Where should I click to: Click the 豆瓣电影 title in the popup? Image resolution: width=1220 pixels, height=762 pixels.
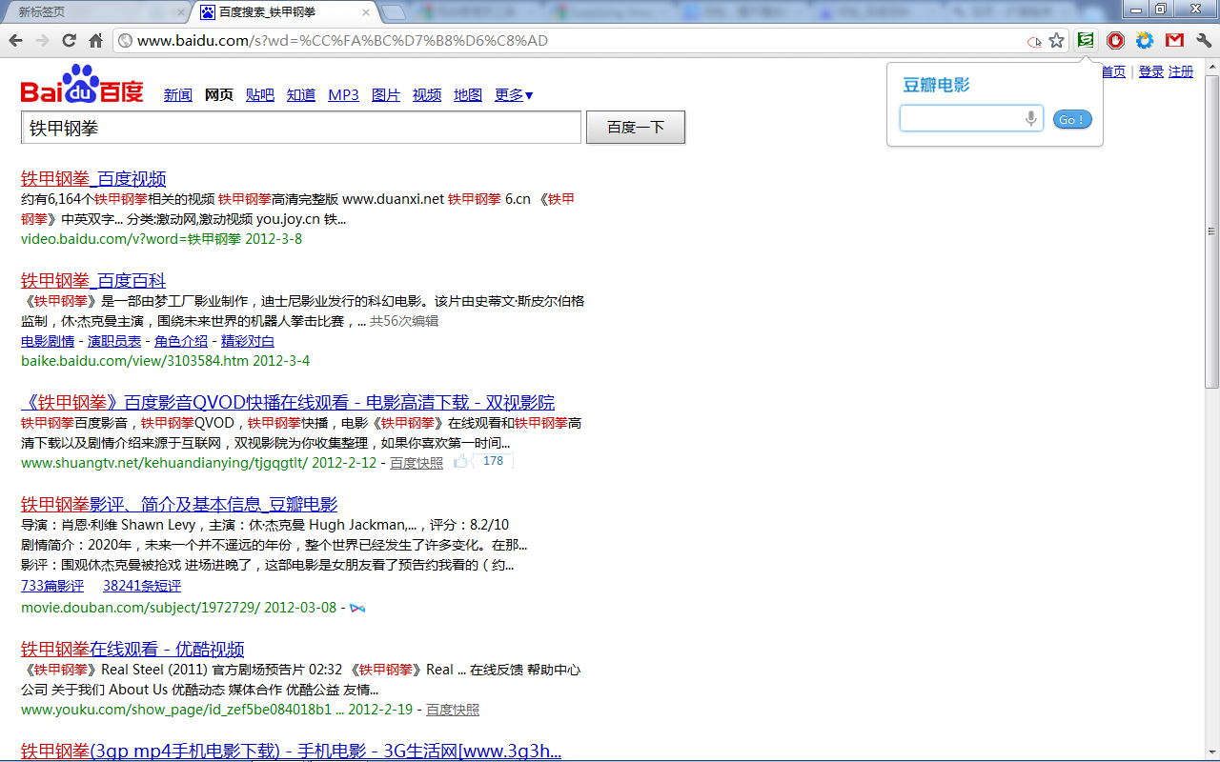click(x=936, y=85)
